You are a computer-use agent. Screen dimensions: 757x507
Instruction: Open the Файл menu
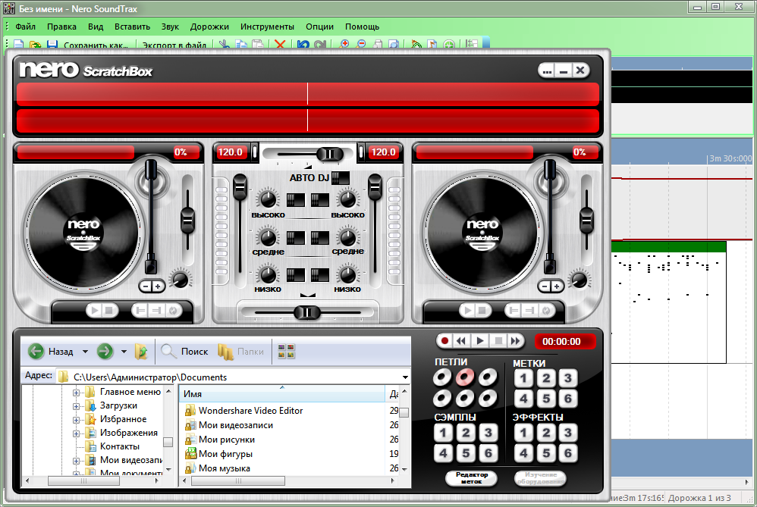click(x=25, y=27)
